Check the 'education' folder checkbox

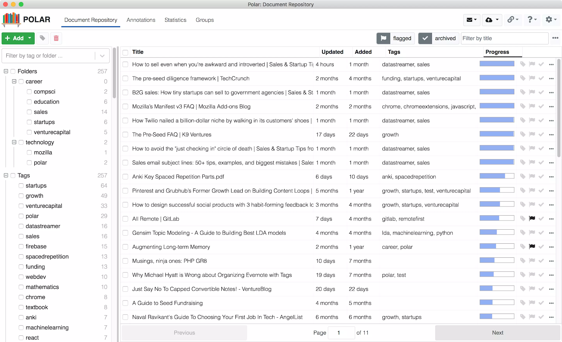click(29, 102)
